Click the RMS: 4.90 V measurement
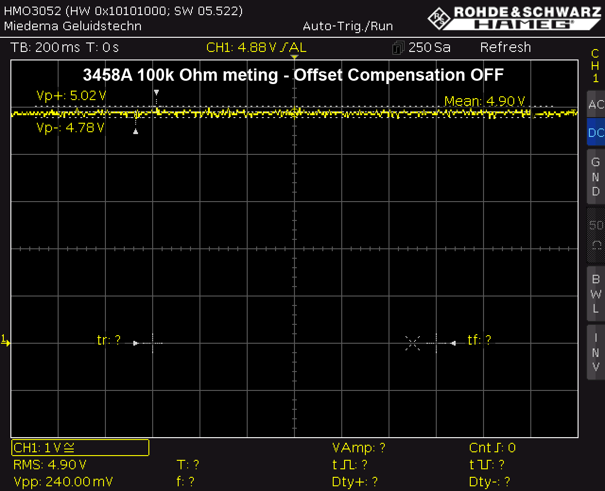This screenshot has width=605, height=491. coord(50,465)
